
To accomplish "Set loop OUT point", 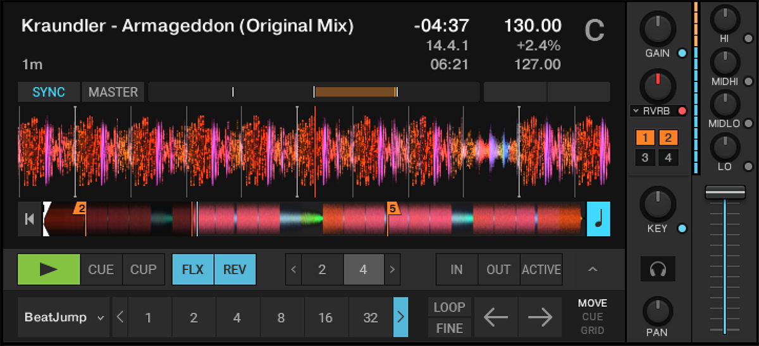I will click(x=499, y=270).
